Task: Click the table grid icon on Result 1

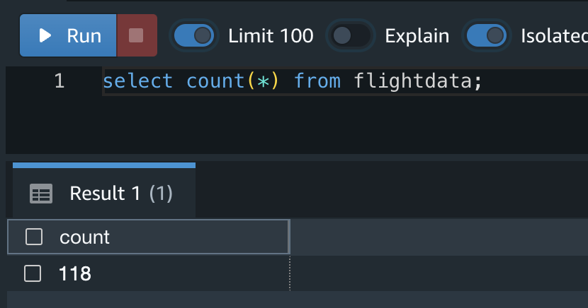Action: coord(41,194)
